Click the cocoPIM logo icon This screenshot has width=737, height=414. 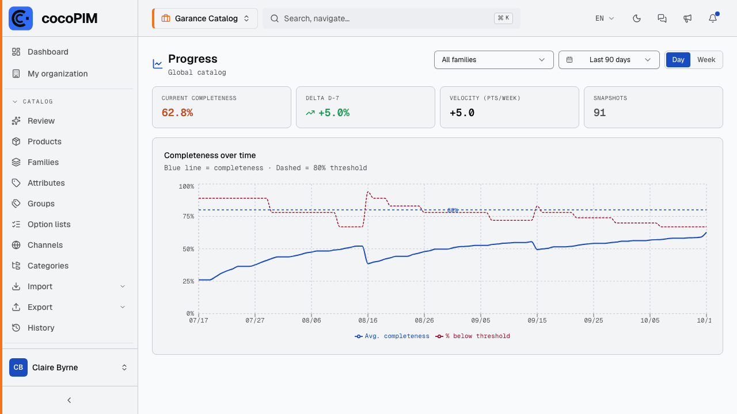click(21, 18)
